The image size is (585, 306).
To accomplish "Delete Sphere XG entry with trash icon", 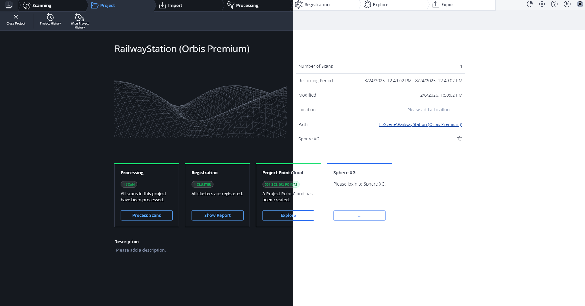I will click(x=459, y=139).
